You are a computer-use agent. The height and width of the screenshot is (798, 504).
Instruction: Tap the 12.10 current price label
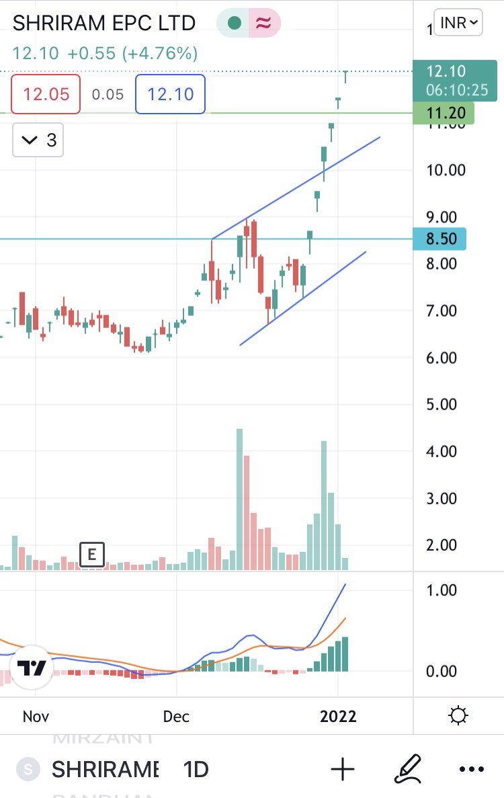pyautogui.click(x=455, y=81)
